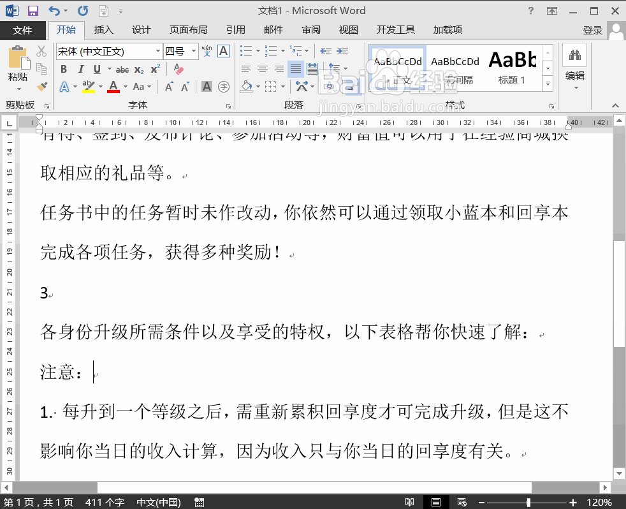
Task: Select the underline icon
Action: click(96, 70)
